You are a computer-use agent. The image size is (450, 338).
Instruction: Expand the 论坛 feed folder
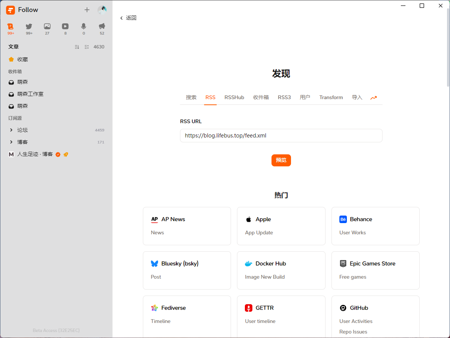point(11,130)
